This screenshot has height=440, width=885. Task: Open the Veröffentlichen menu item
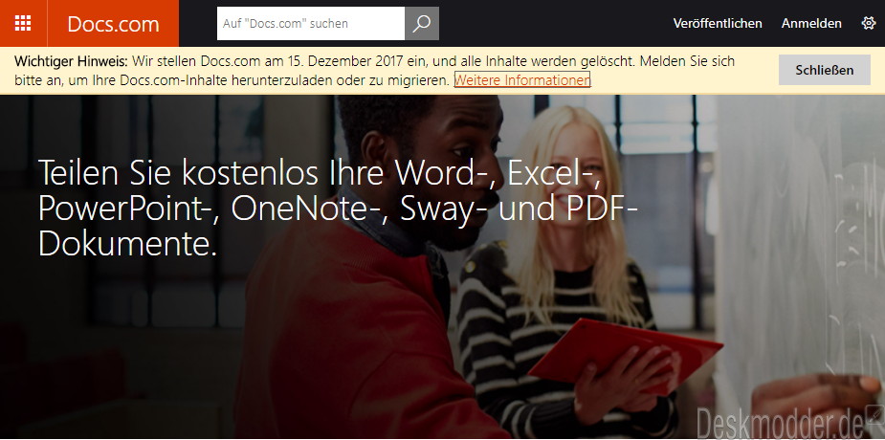[x=718, y=24]
